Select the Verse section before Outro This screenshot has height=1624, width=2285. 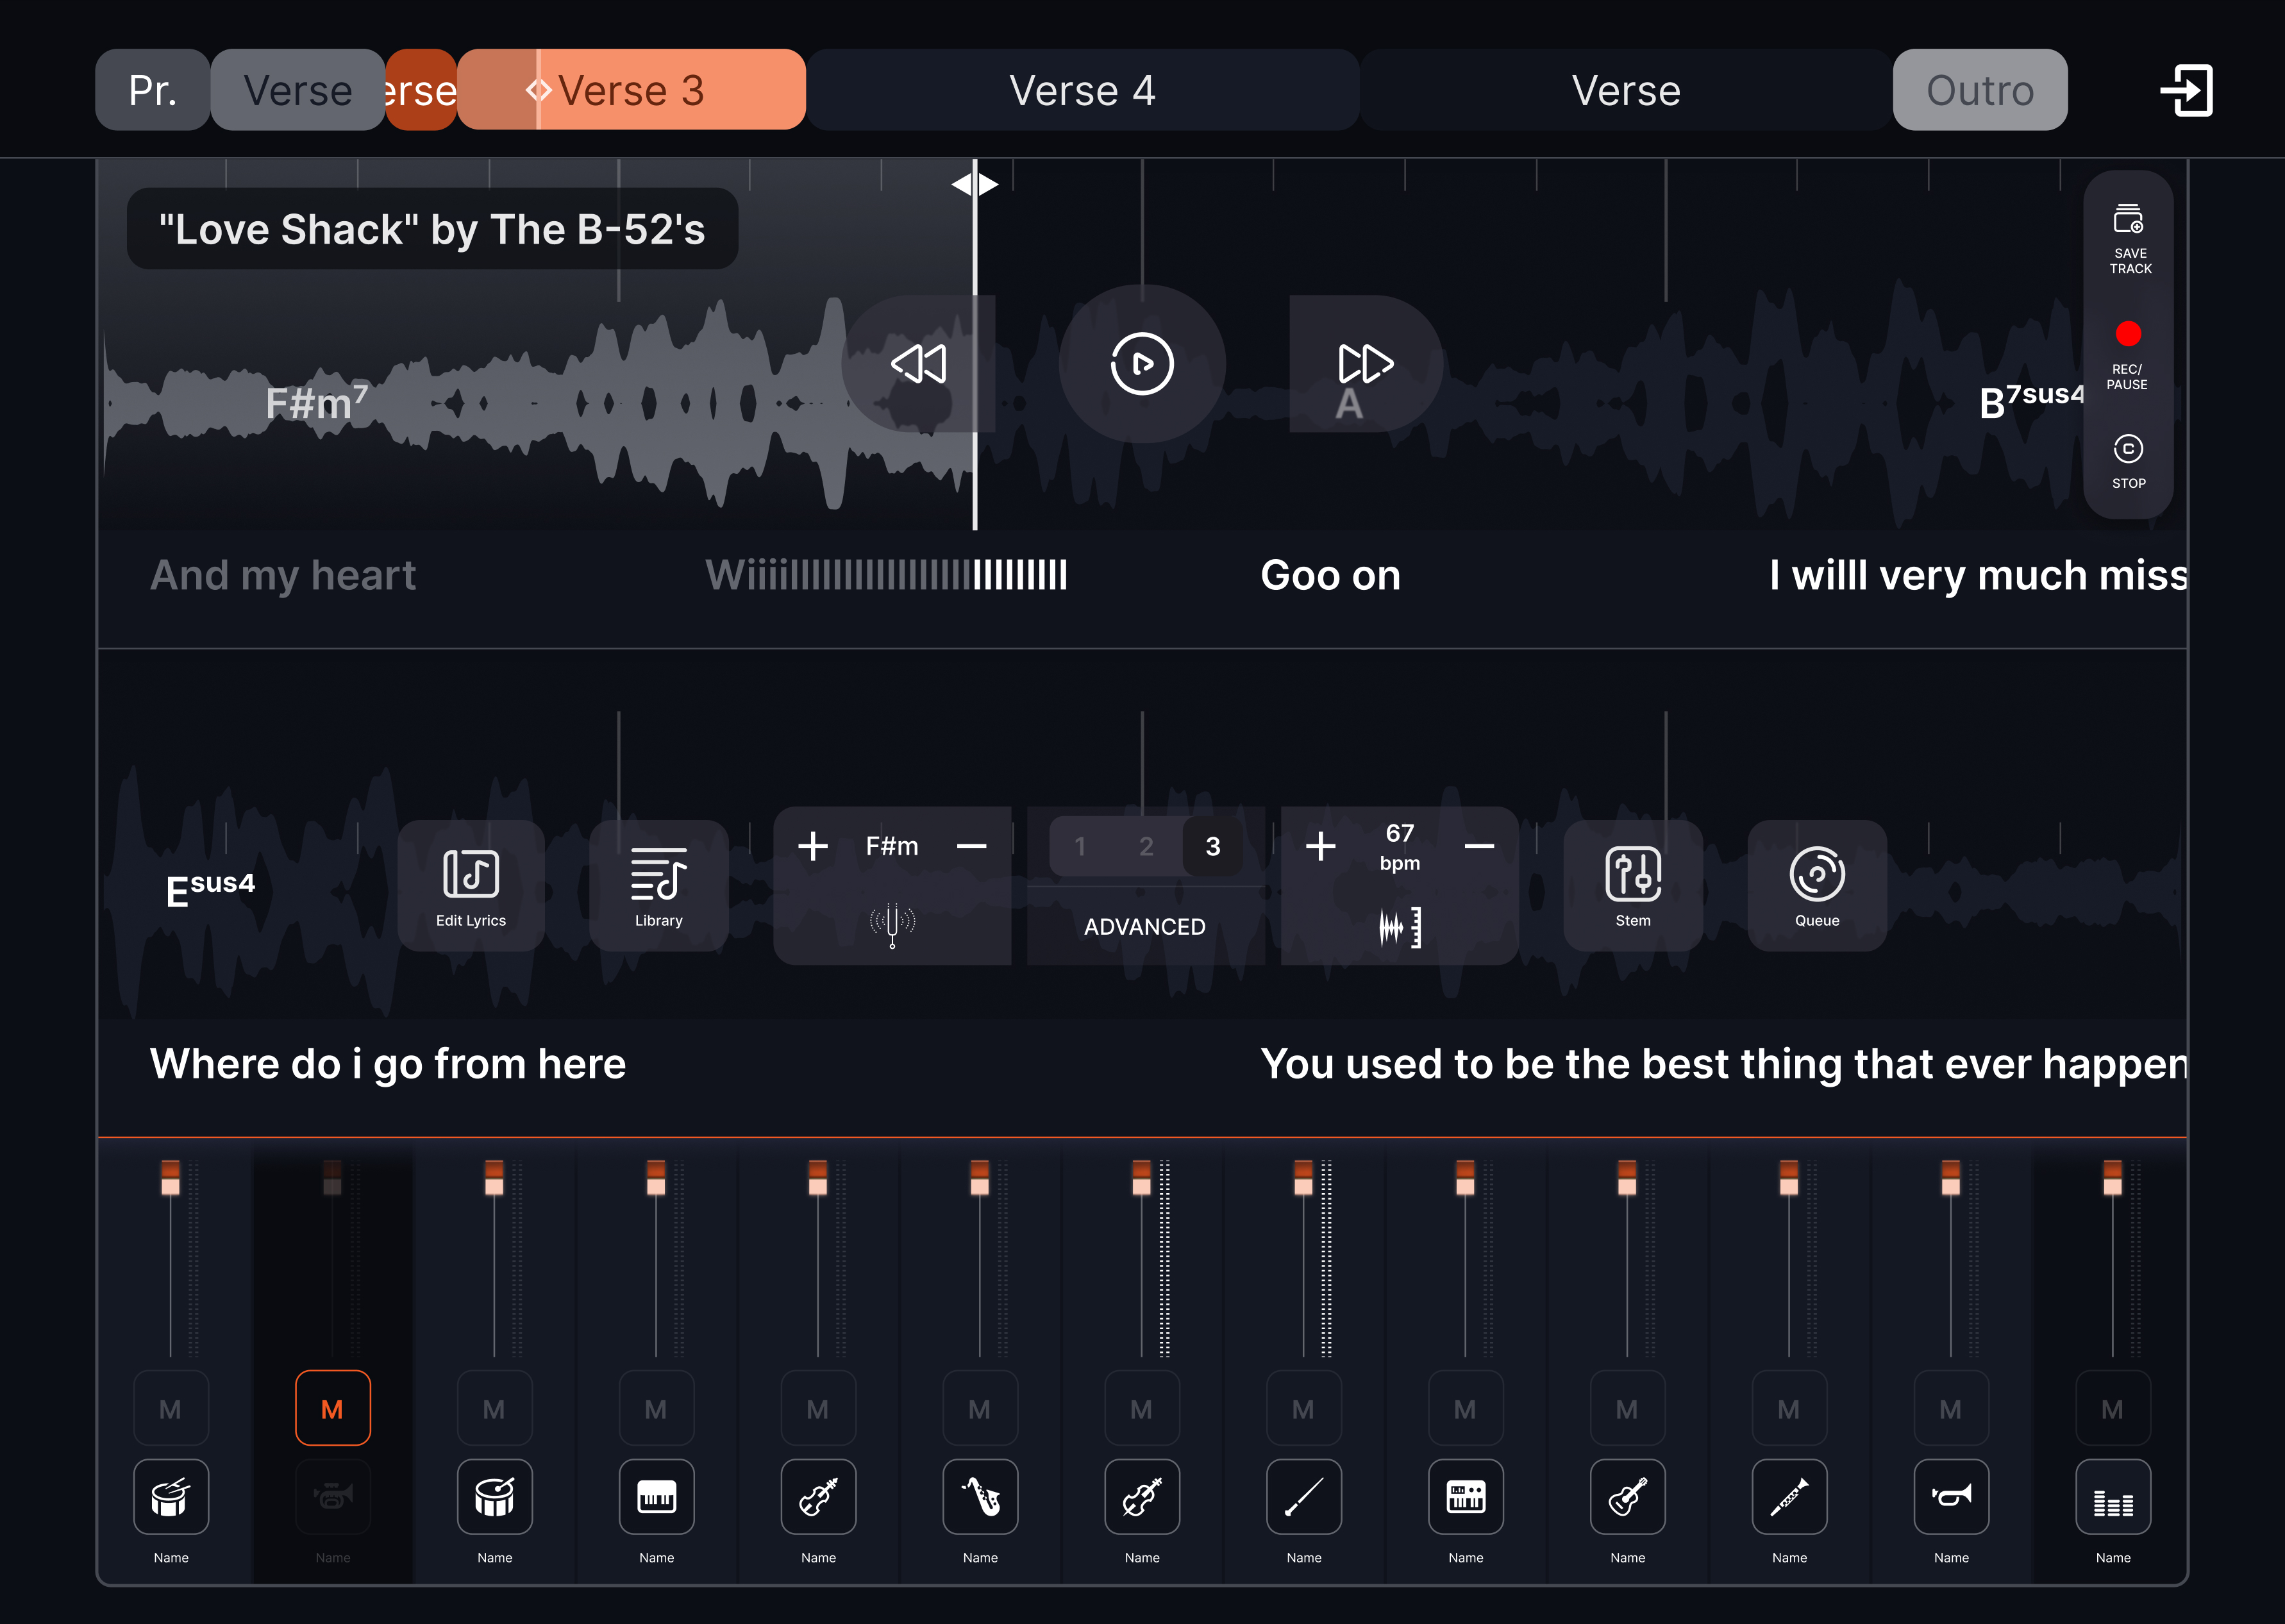click(1626, 90)
